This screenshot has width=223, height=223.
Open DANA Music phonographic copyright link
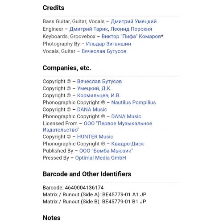point(126,116)
